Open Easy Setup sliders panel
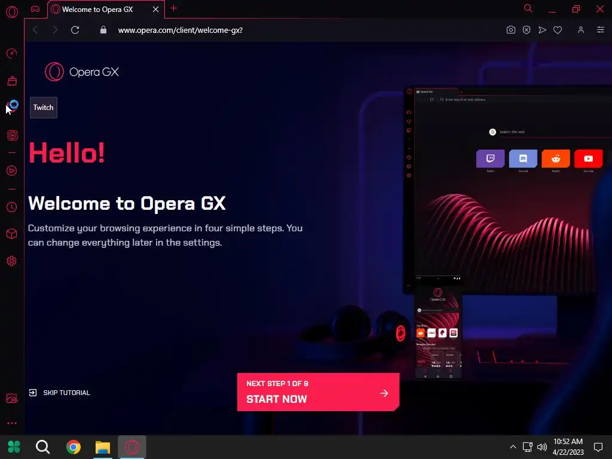This screenshot has width=612, height=459. [x=600, y=30]
